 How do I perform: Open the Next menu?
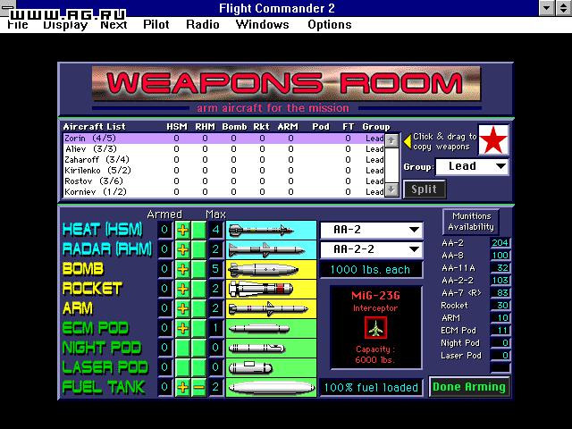[114, 25]
